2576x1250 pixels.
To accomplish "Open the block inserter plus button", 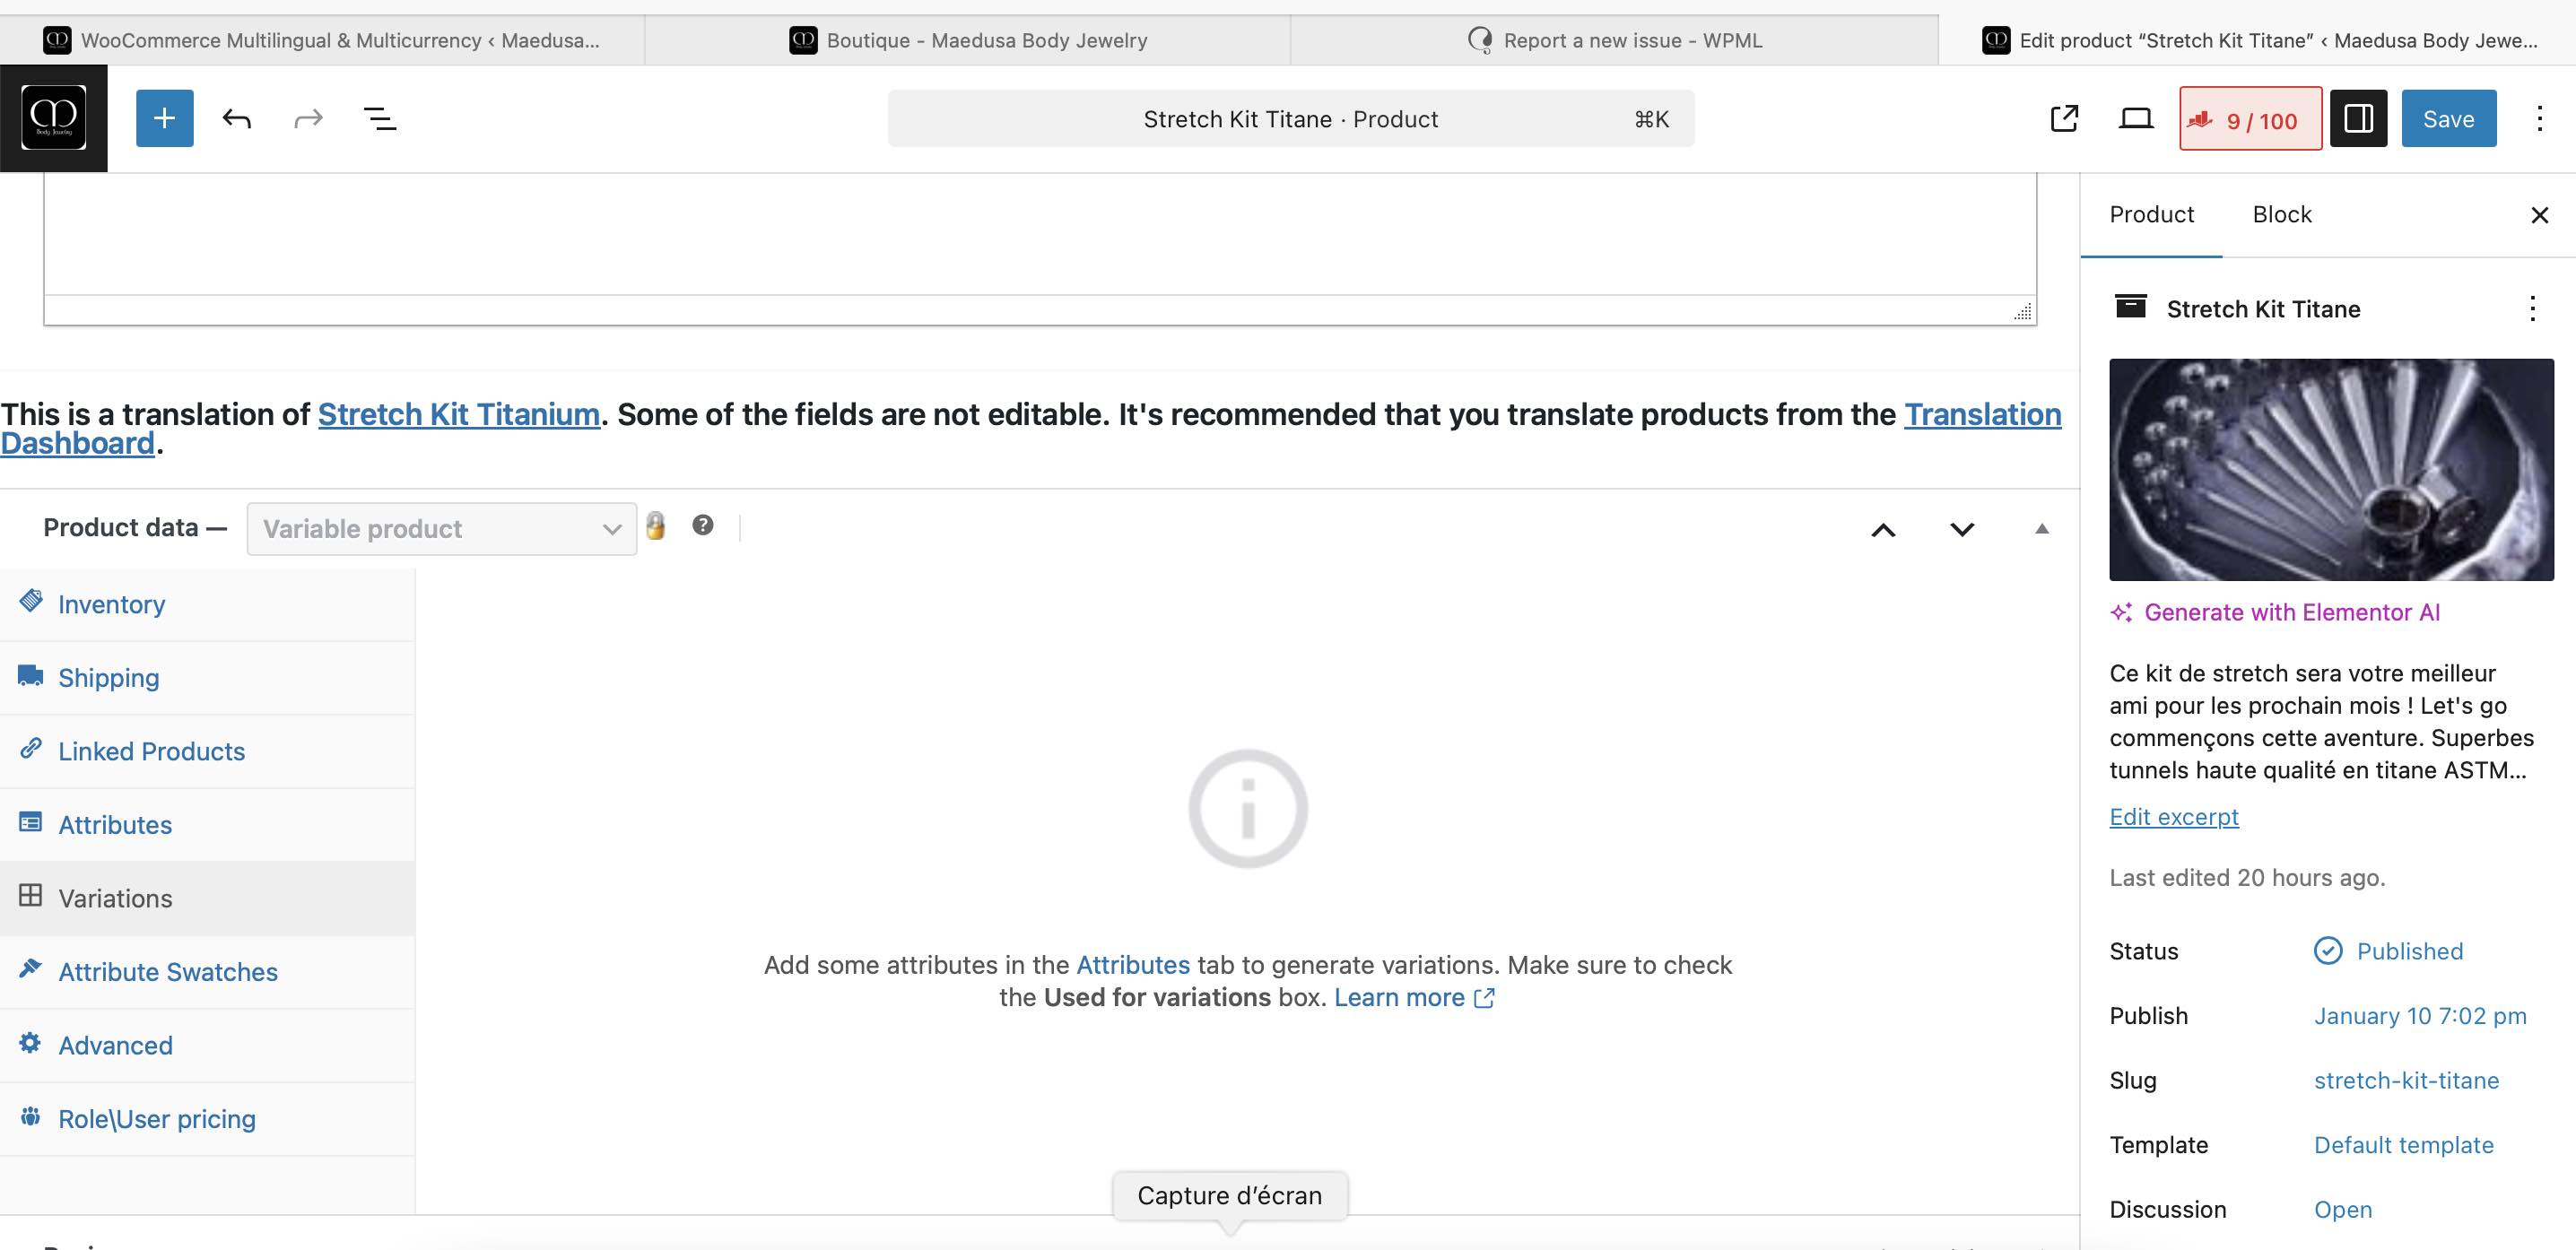I will click(164, 118).
